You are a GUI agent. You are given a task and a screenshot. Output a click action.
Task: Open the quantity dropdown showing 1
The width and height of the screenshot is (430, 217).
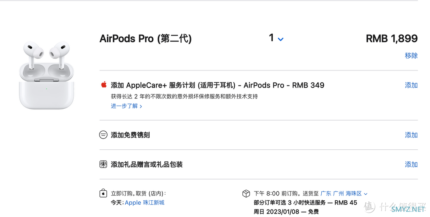(x=276, y=38)
